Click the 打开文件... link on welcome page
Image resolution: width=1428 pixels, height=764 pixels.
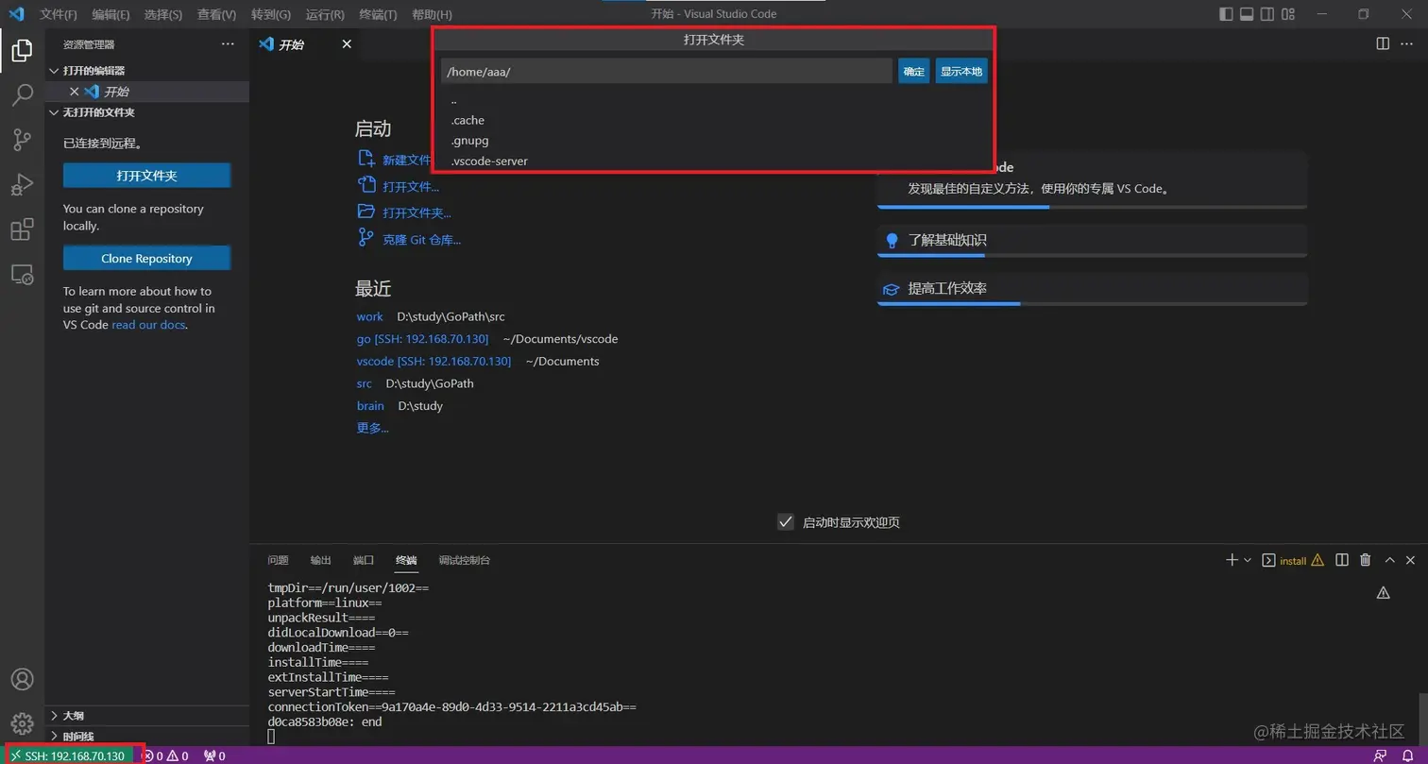(411, 186)
